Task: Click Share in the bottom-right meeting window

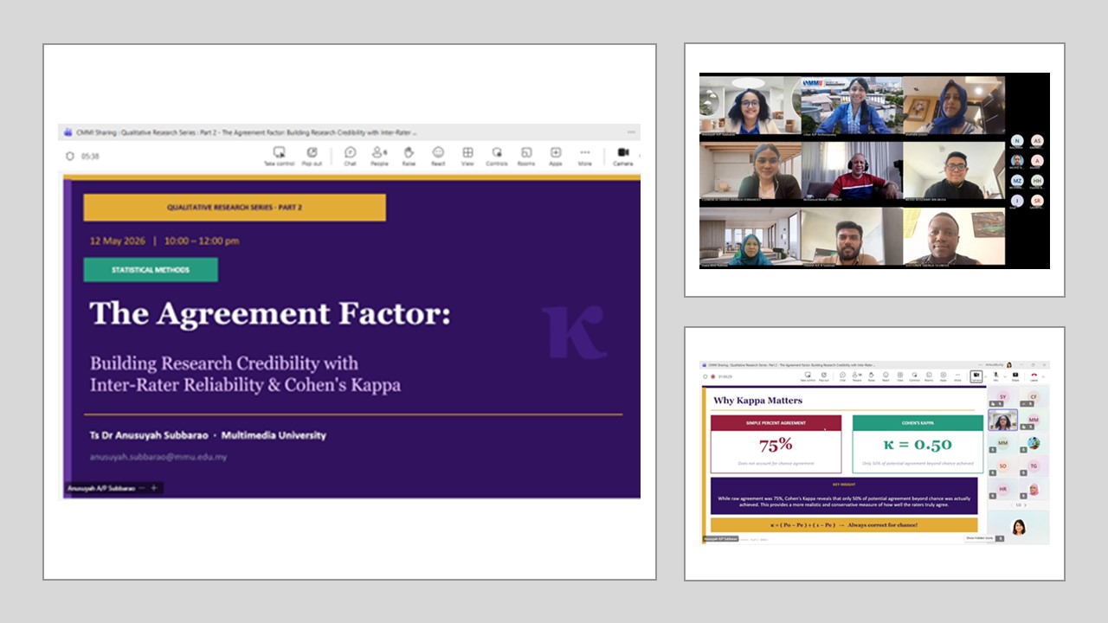Action: 1015,376
